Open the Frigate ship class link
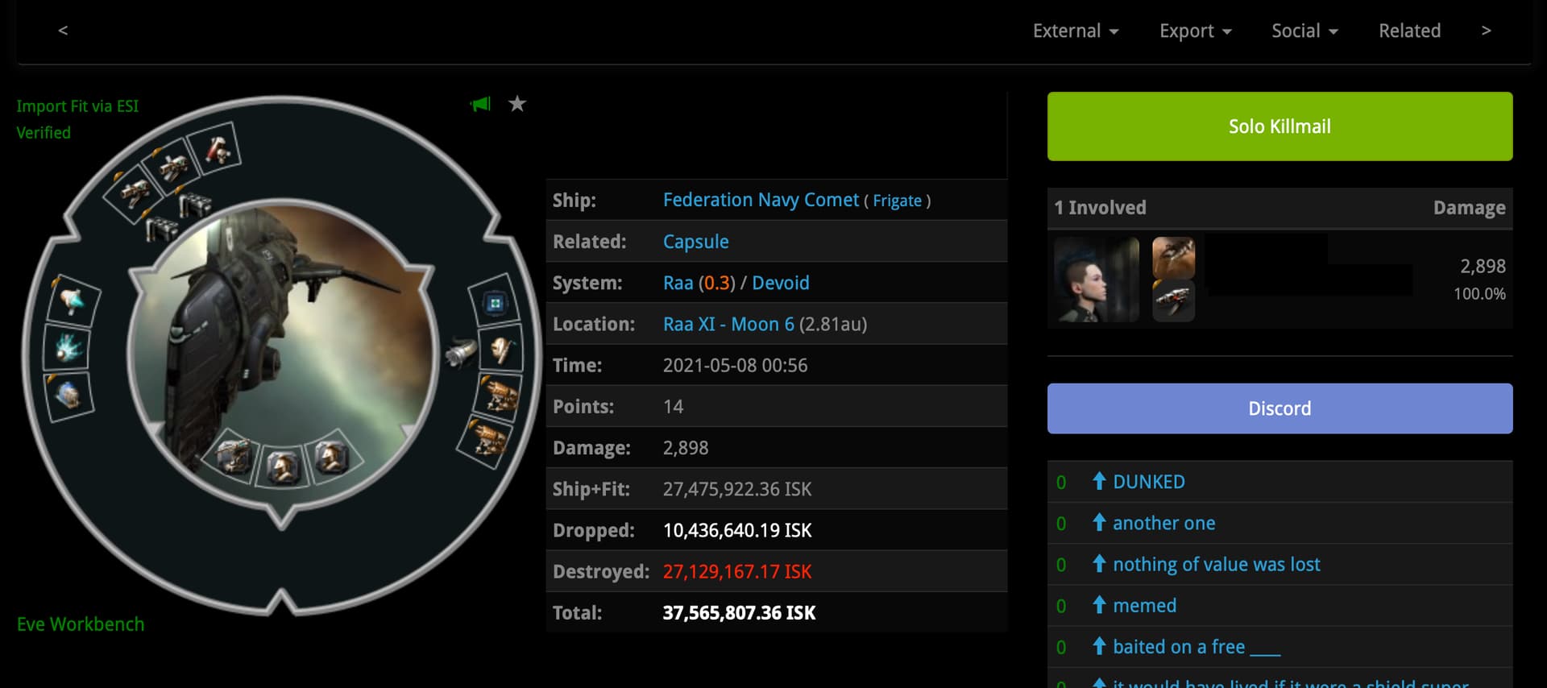 point(897,201)
